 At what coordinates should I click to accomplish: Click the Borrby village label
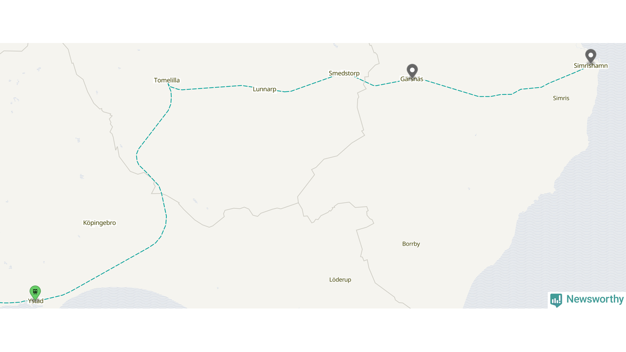411,244
